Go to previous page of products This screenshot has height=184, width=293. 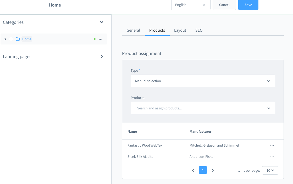point(193,170)
